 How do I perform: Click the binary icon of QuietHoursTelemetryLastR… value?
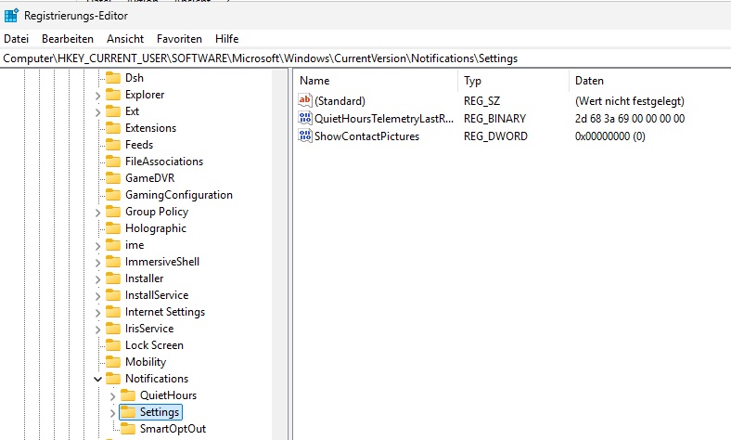(x=305, y=118)
